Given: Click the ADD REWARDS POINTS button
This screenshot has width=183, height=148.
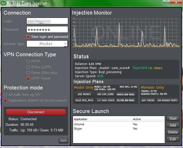Looking at the screenshot, I should 167,100.
